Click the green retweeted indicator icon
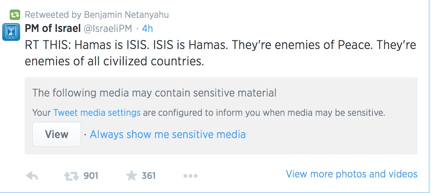Image resolution: width=431 pixels, height=193 pixels. click(15, 15)
